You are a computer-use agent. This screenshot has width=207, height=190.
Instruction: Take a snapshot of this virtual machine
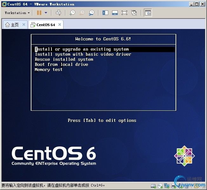72,13
